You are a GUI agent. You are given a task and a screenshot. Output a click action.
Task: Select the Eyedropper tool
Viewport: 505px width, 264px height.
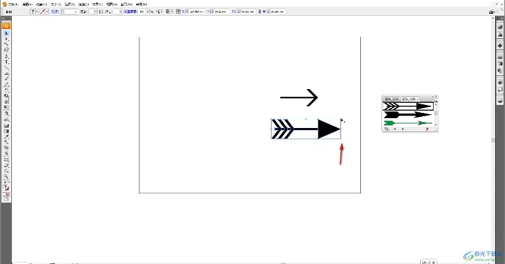[x=6, y=137]
